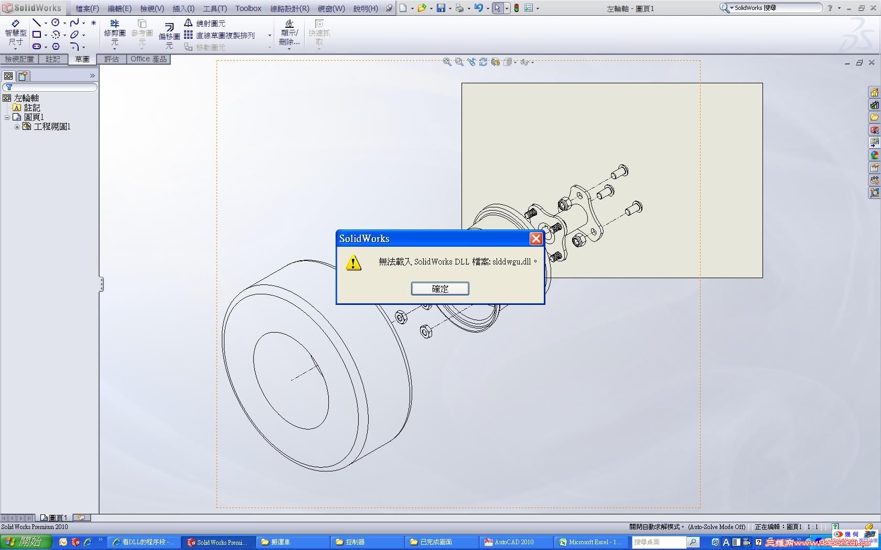Click the Undo icon
The image size is (881, 550).
point(478,8)
